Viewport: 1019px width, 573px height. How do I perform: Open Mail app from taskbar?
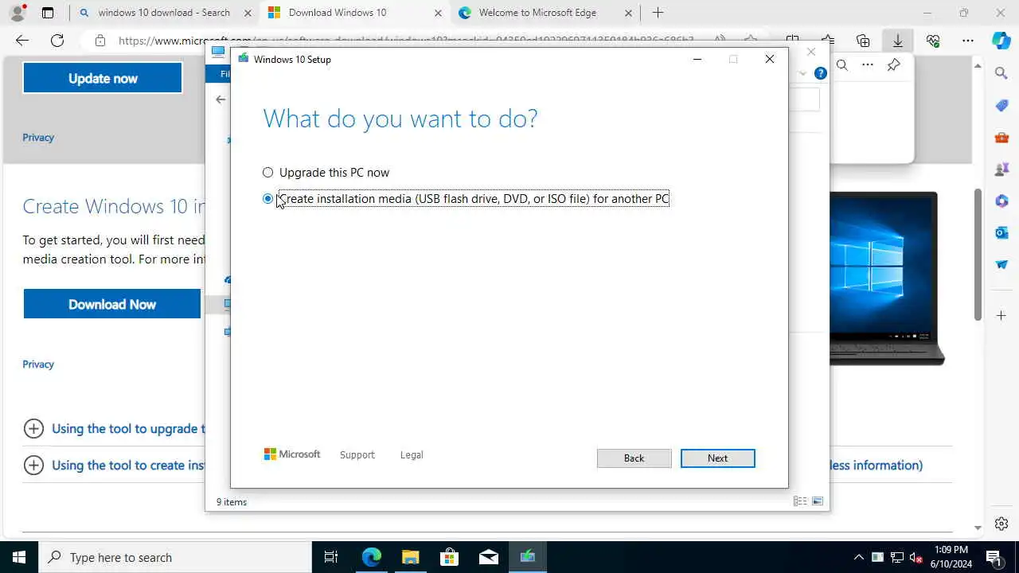(x=488, y=557)
